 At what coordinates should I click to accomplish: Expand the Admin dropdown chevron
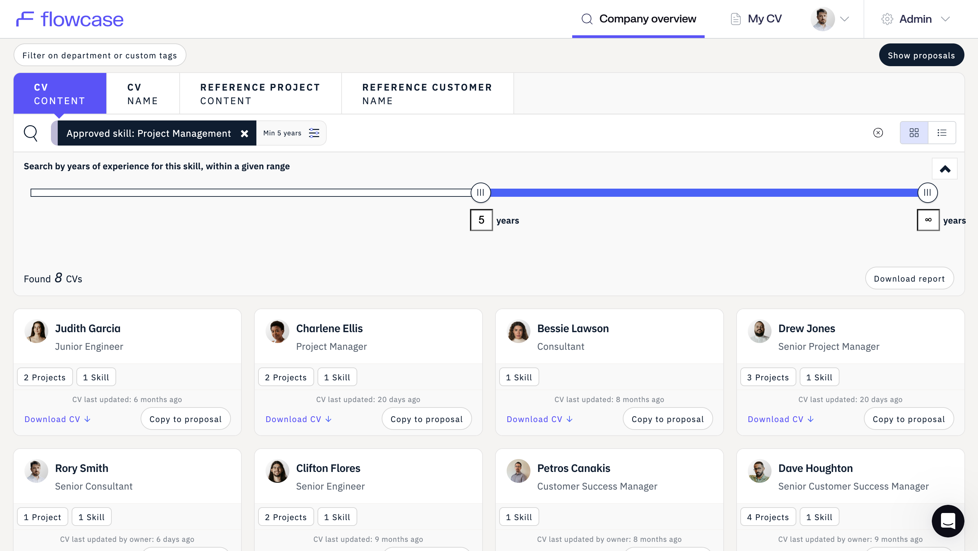tap(945, 19)
